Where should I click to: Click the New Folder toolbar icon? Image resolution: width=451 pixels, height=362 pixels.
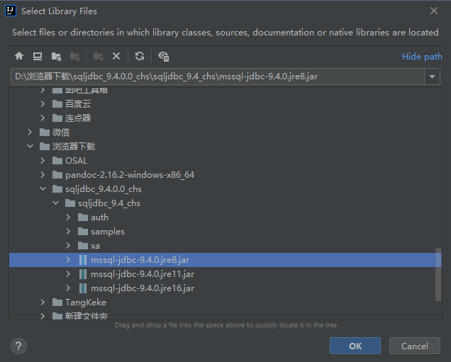[98, 56]
